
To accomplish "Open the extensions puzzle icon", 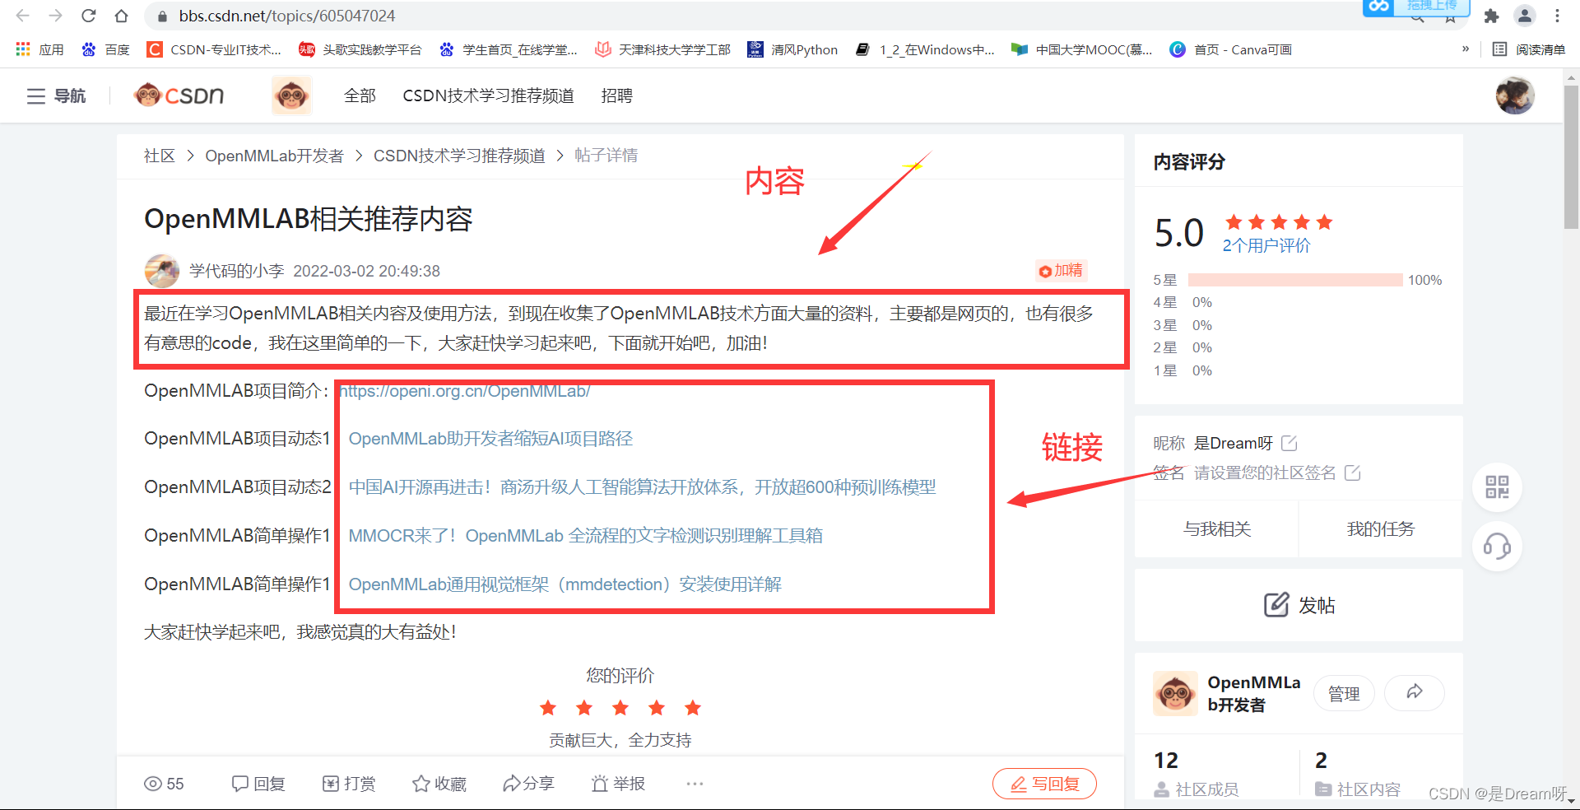I will [x=1491, y=16].
